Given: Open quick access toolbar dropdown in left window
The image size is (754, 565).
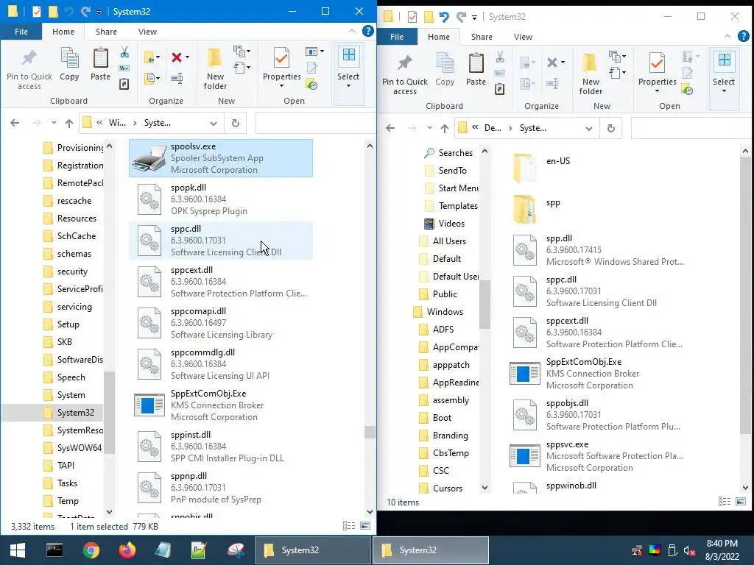Looking at the screenshot, I should (x=99, y=12).
